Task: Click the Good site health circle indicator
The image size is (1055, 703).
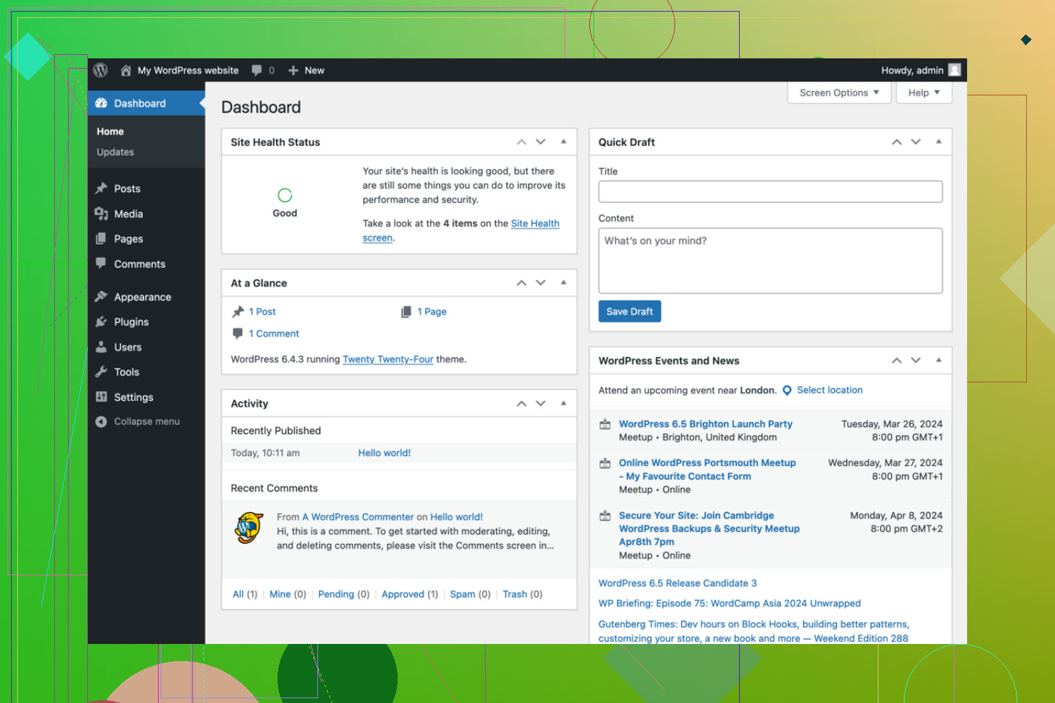Action: point(285,195)
